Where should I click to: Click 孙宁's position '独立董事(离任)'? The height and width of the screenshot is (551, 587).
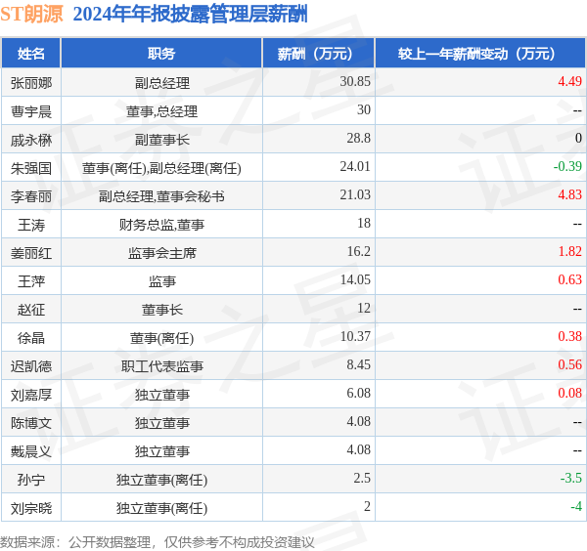click(161, 480)
